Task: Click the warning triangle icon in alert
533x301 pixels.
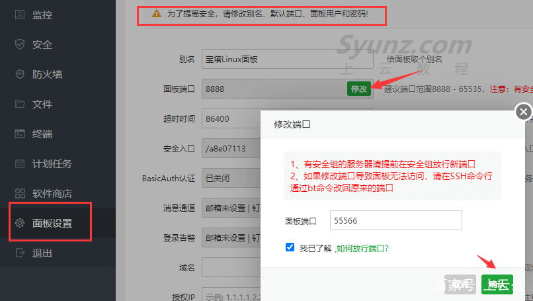Action: coord(156,14)
